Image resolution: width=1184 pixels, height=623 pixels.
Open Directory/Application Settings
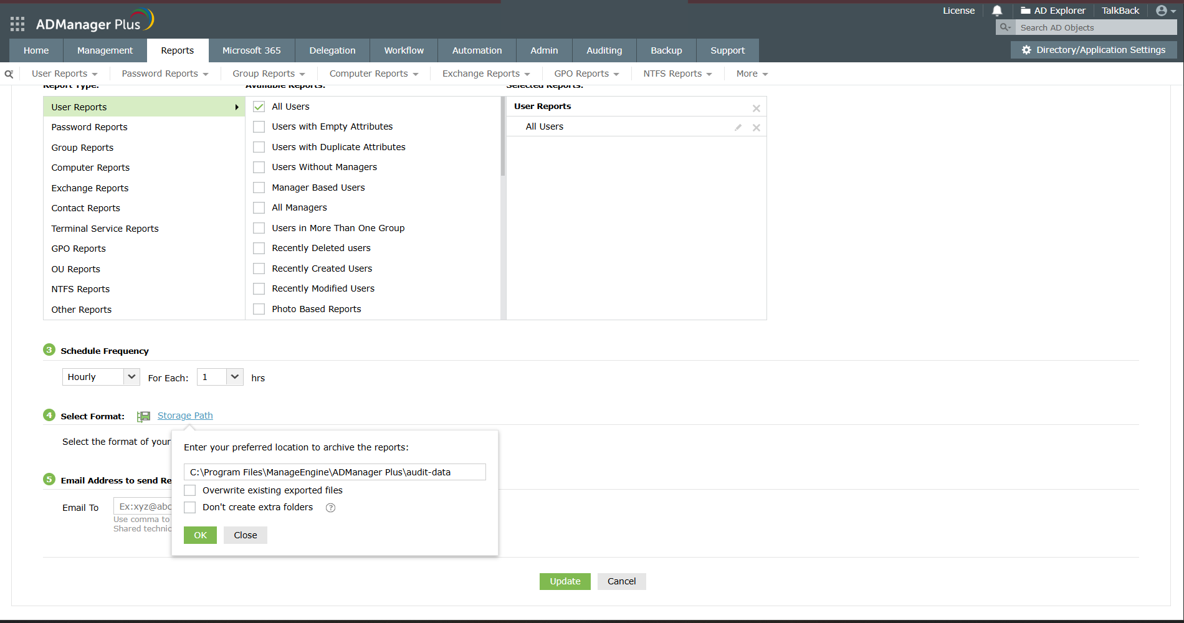pos(1094,50)
